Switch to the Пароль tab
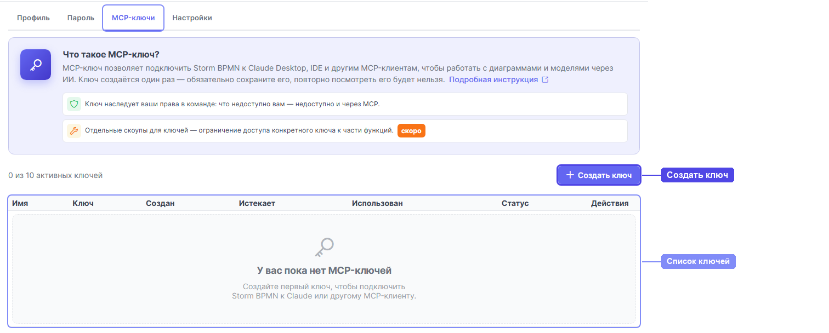 81,18
